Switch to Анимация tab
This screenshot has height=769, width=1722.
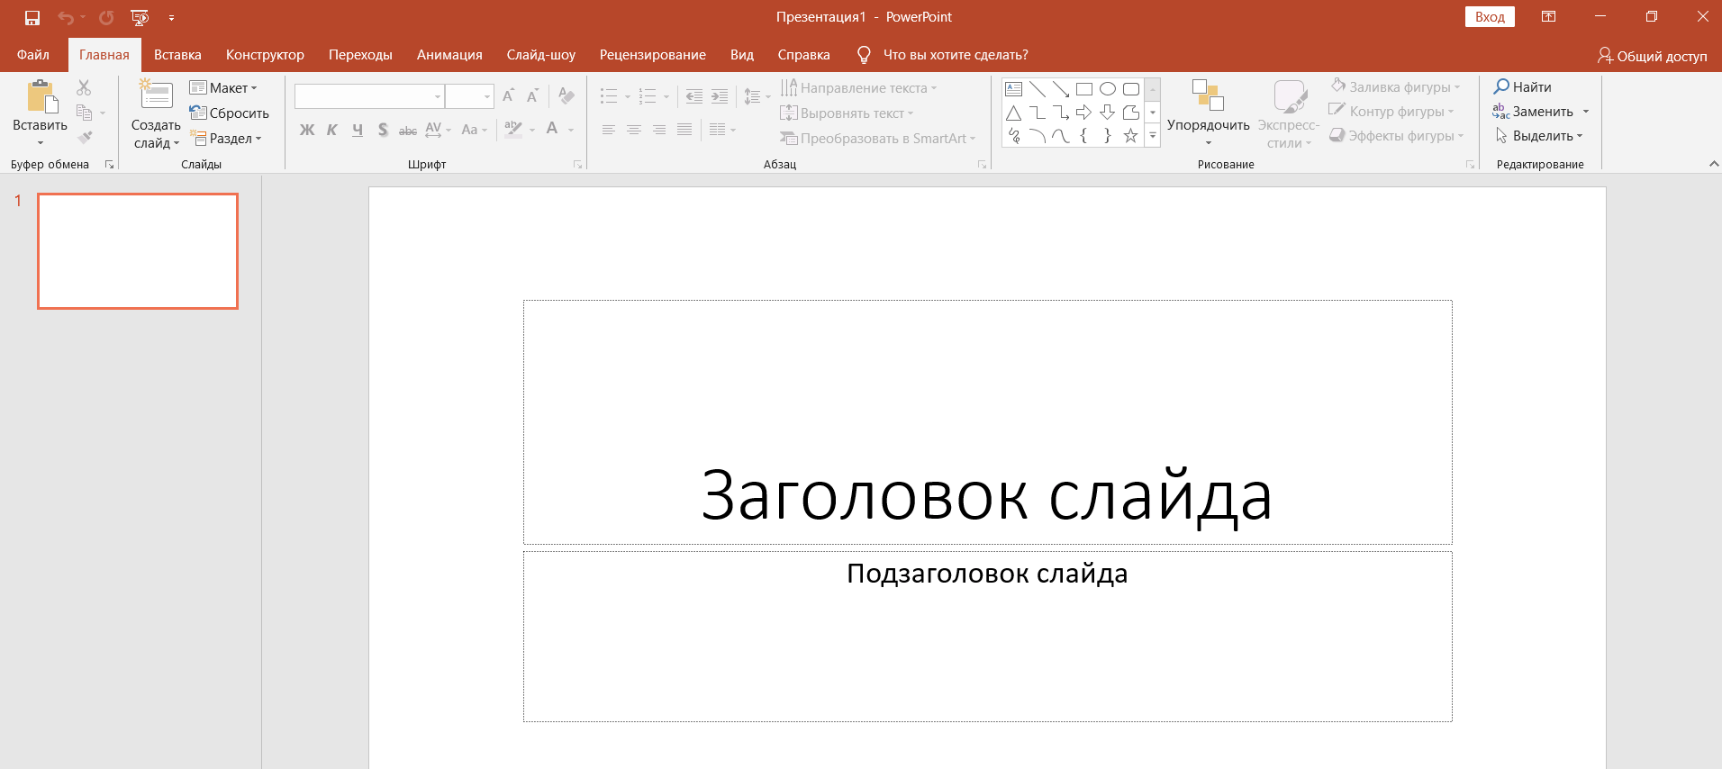449,55
